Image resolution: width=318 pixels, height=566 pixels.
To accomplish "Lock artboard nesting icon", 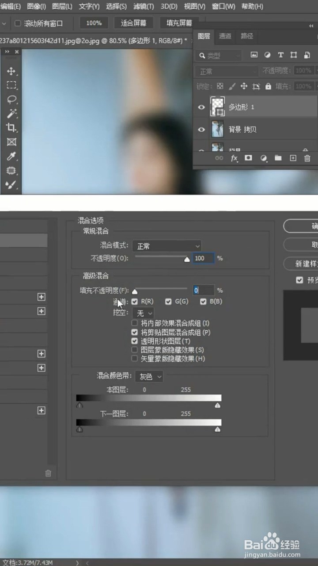I will point(256,86).
